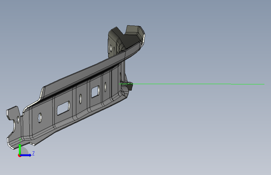
Task: Click the blue "Z" axis label
Action: click(33, 153)
